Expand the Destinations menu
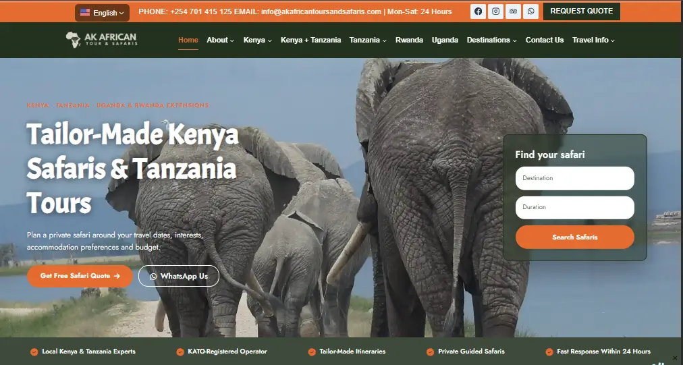This screenshot has height=365, width=683. [x=491, y=40]
